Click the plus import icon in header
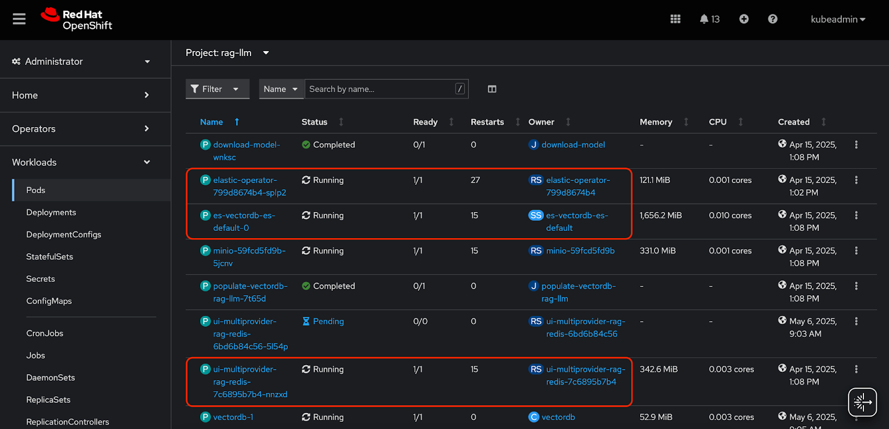Viewport: 889px width, 429px height. point(743,19)
